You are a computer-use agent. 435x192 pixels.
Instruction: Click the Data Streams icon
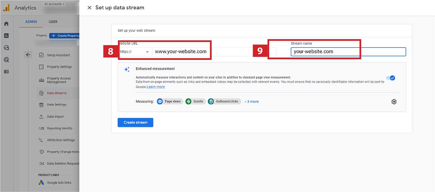(x=41, y=93)
